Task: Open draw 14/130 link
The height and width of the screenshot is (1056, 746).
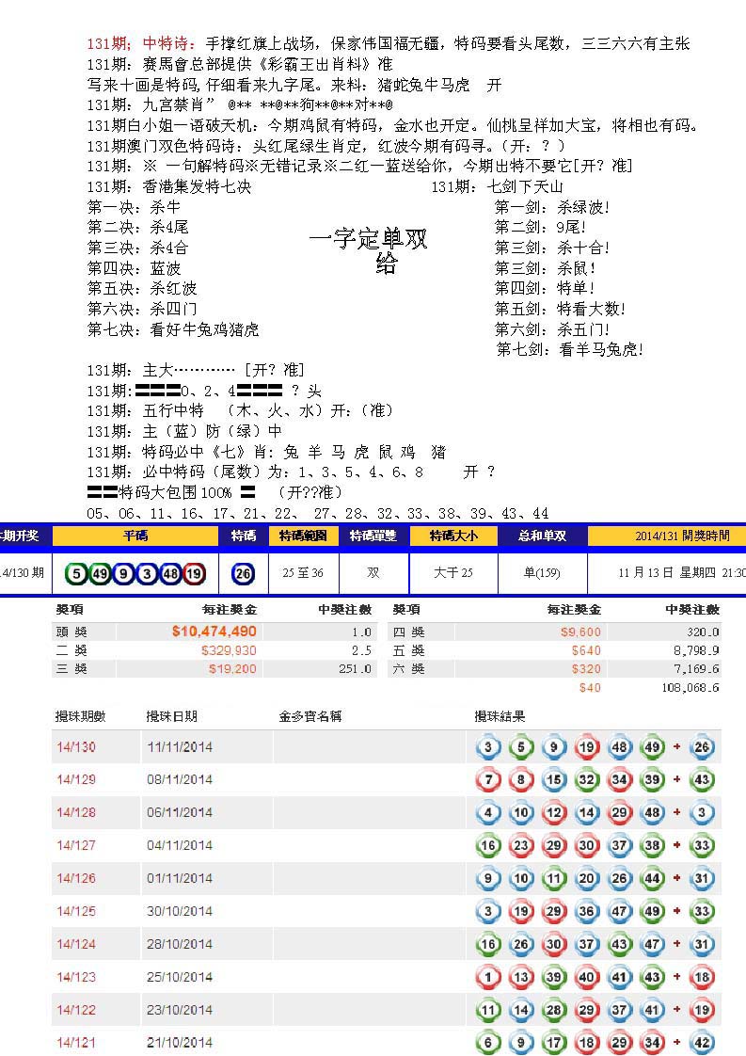Action: 76,747
